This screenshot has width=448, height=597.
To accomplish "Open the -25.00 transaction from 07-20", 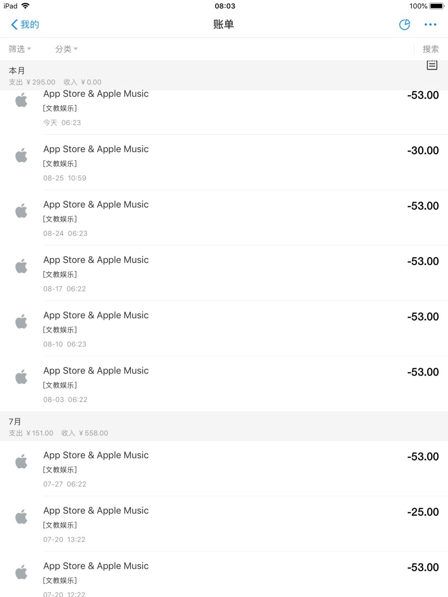I will pyautogui.click(x=224, y=524).
